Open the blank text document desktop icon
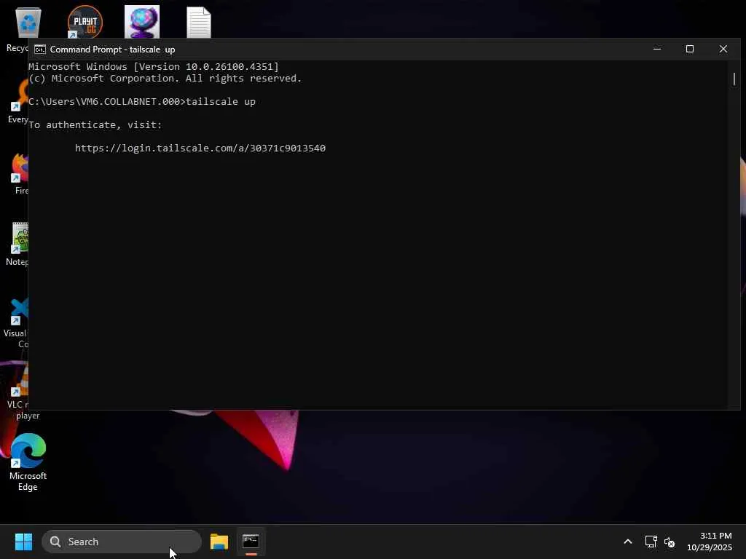Image resolution: width=746 pixels, height=559 pixels. [198, 23]
